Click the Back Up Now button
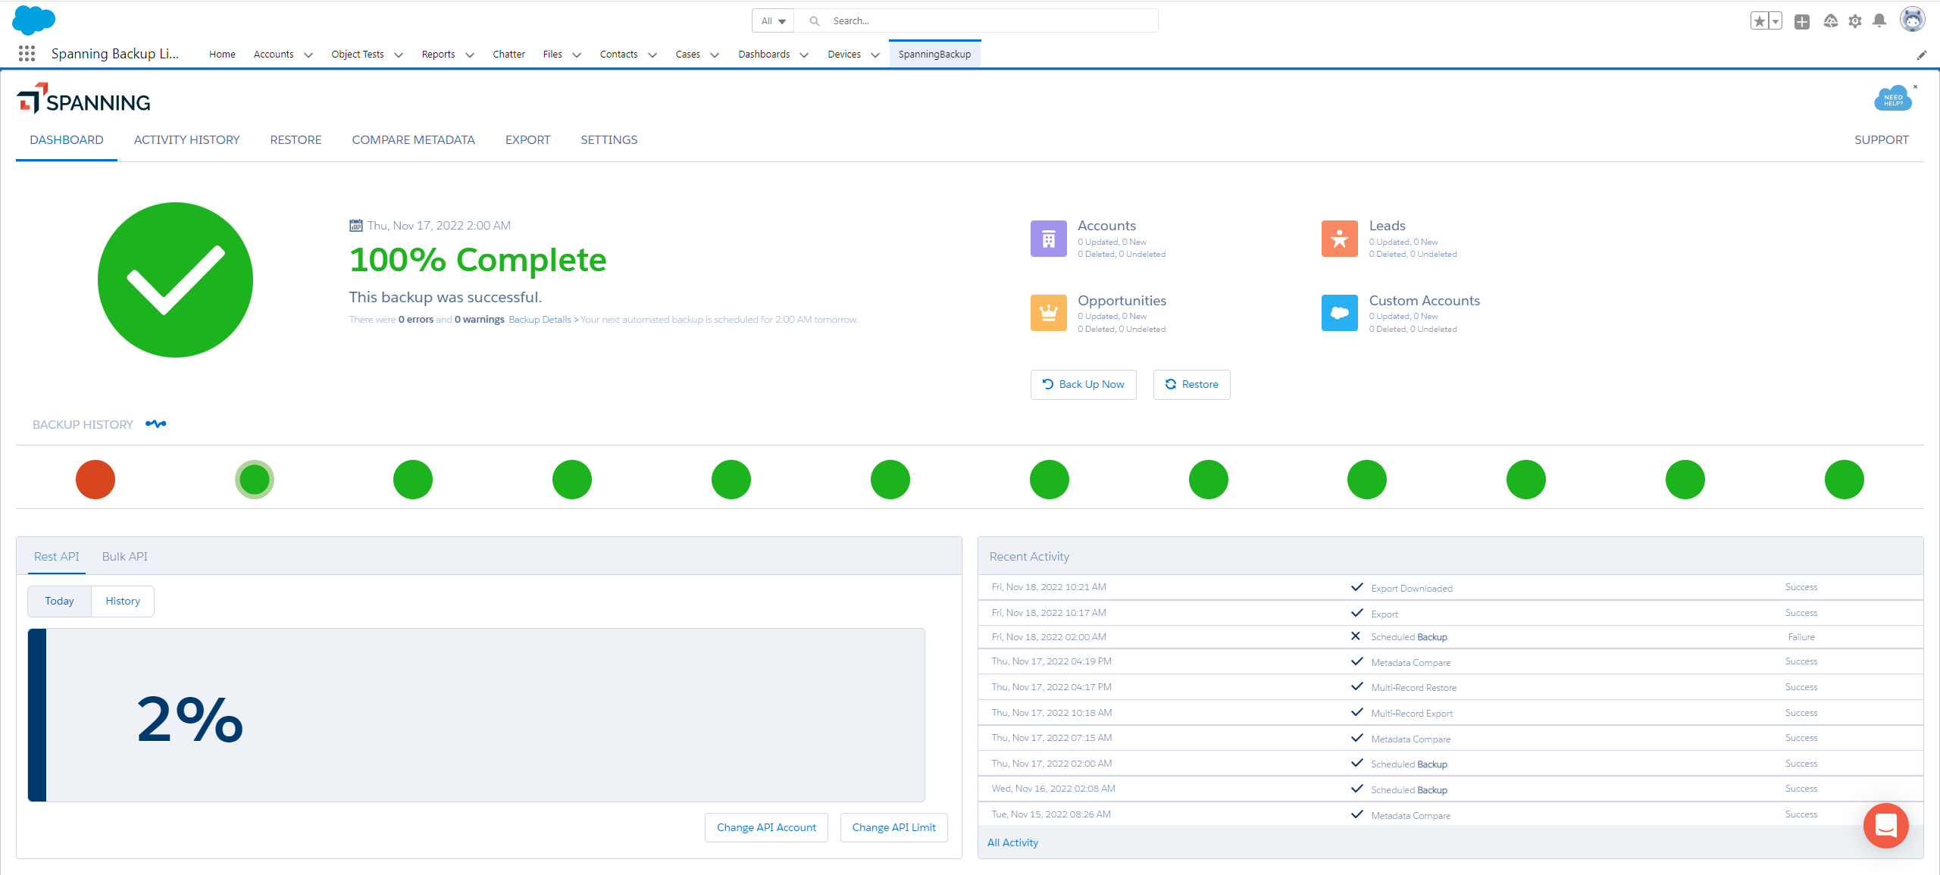 coord(1083,384)
